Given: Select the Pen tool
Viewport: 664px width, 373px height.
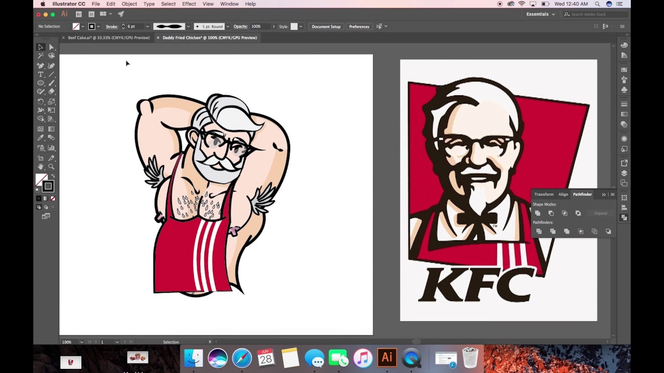Looking at the screenshot, I should (40, 66).
